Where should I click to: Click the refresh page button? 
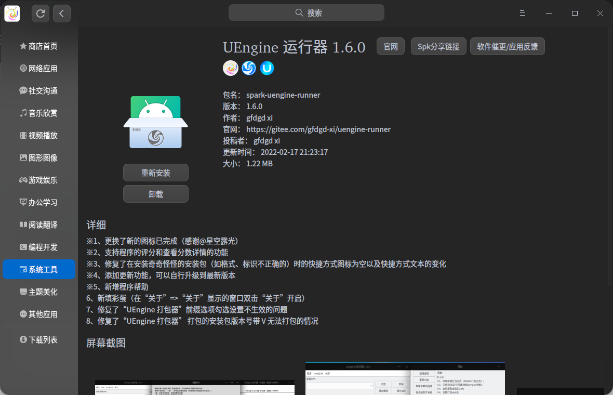41,14
